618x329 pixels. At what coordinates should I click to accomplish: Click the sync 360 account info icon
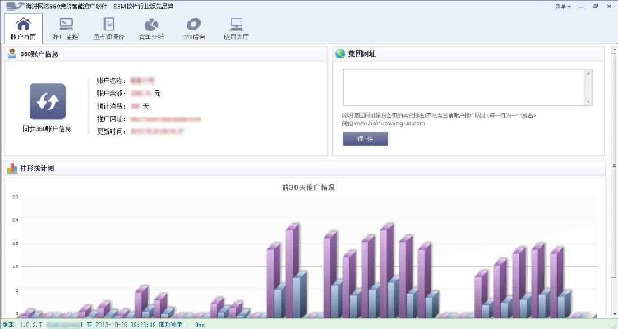pos(47,101)
